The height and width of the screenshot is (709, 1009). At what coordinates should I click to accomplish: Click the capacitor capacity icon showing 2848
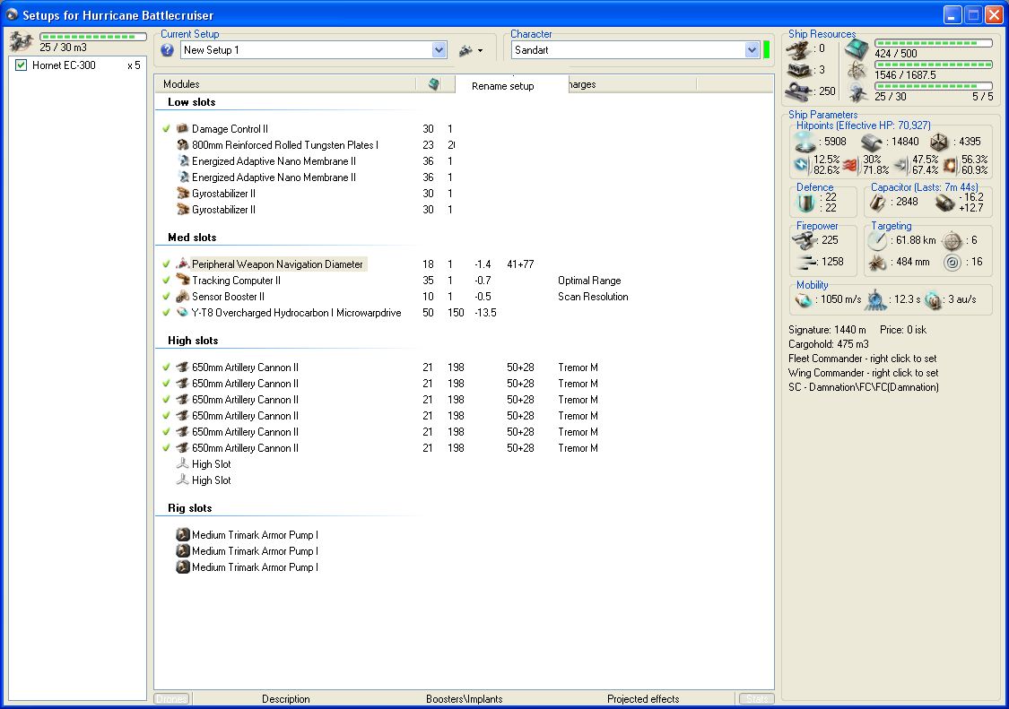878,203
